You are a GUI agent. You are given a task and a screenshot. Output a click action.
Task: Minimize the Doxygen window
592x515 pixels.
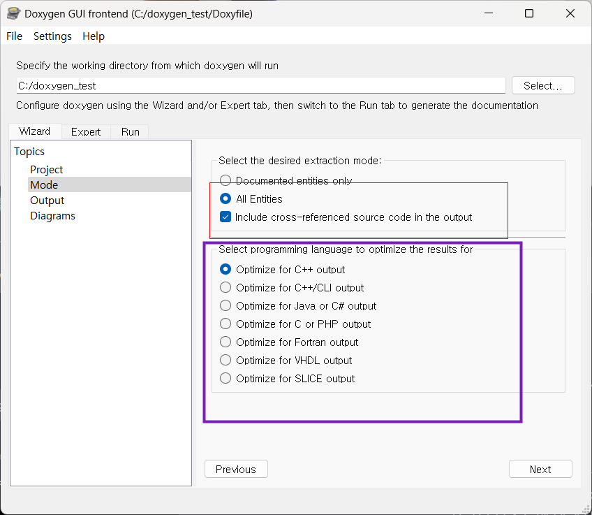[x=489, y=13]
